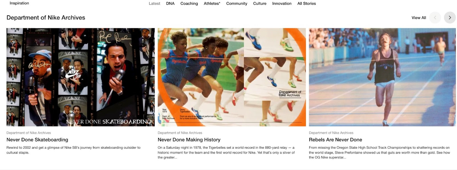Open the Tigerbelles relay race thumbnail
This screenshot has width=457, height=170.
(x=232, y=77)
